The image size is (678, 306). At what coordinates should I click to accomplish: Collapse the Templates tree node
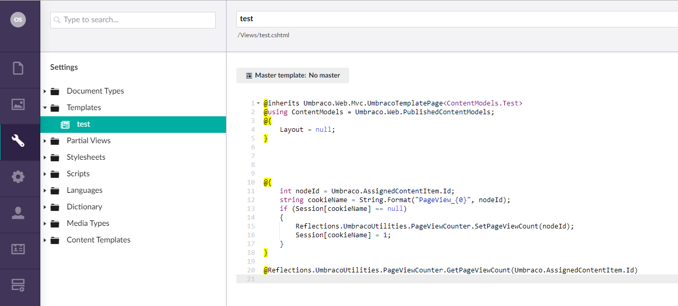45,108
